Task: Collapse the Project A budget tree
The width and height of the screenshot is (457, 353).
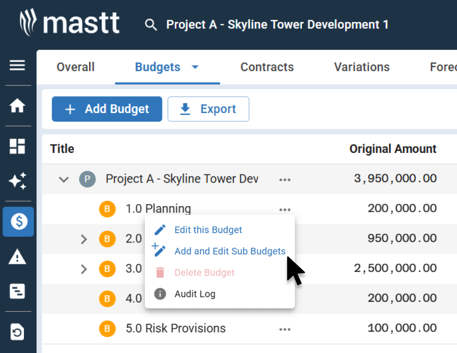Action: click(64, 179)
